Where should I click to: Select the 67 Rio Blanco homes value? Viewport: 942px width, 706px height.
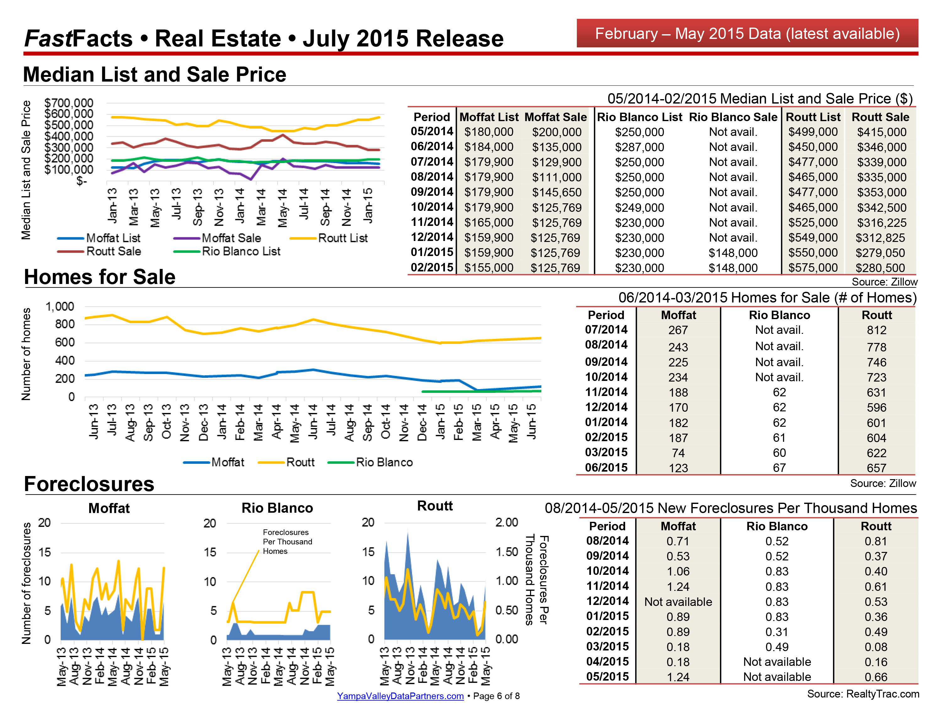click(779, 468)
